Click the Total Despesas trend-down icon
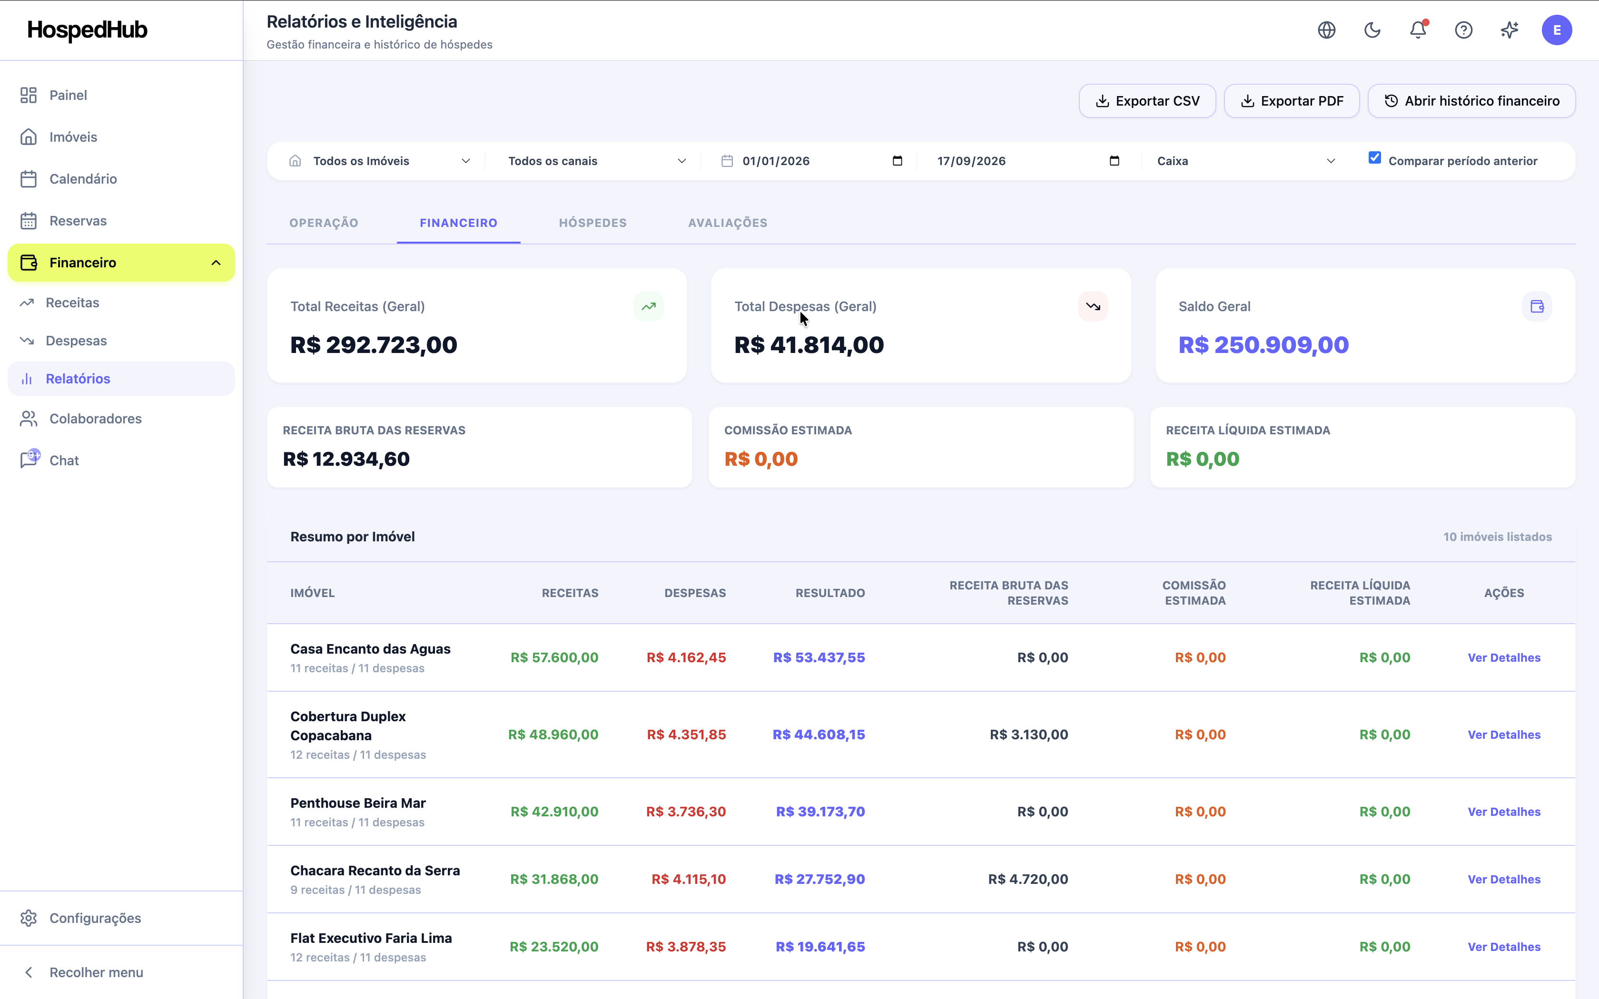 click(1093, 306)
